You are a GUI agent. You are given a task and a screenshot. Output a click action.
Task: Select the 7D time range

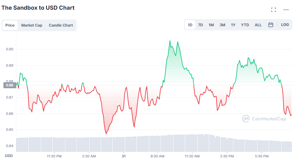(201, 25)
